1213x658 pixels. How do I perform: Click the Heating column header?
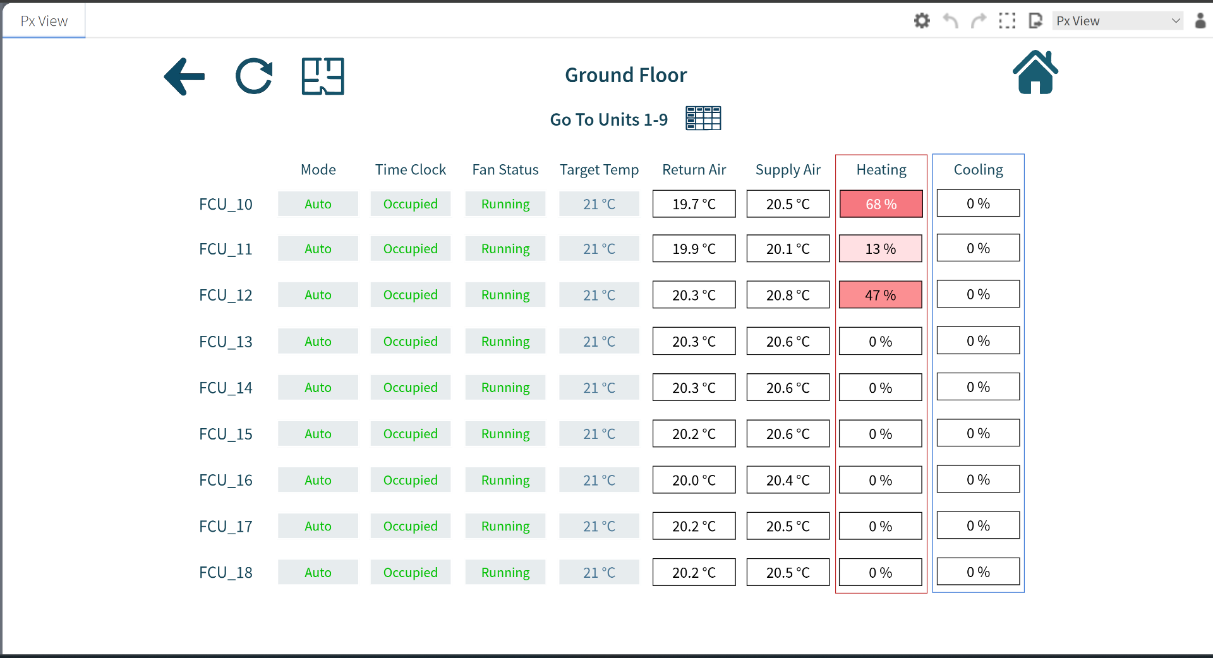[881, 170]
